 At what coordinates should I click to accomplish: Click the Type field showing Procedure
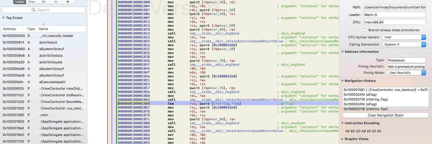(x=406, y=60)
